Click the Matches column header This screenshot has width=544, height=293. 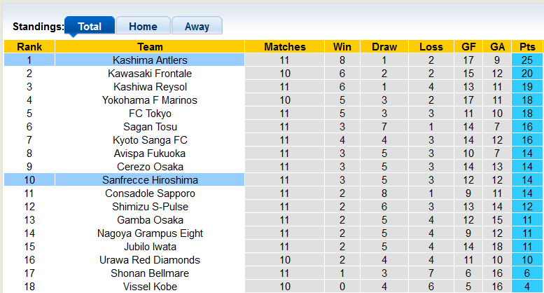coord(285,47)
